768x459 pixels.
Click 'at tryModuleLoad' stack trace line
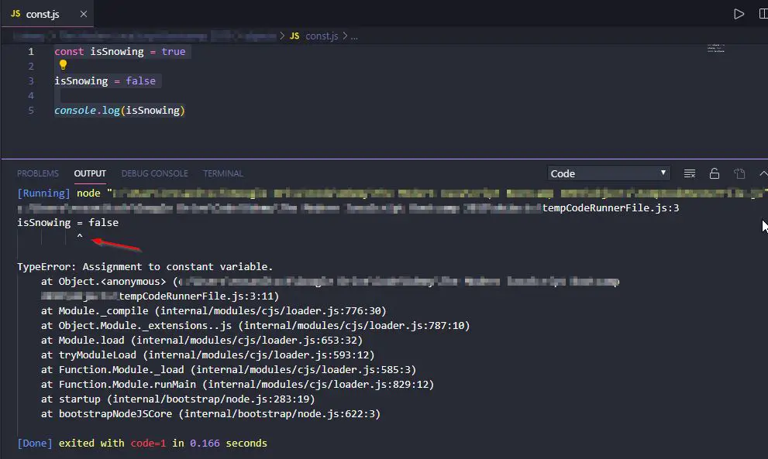[x=208, y=355]
